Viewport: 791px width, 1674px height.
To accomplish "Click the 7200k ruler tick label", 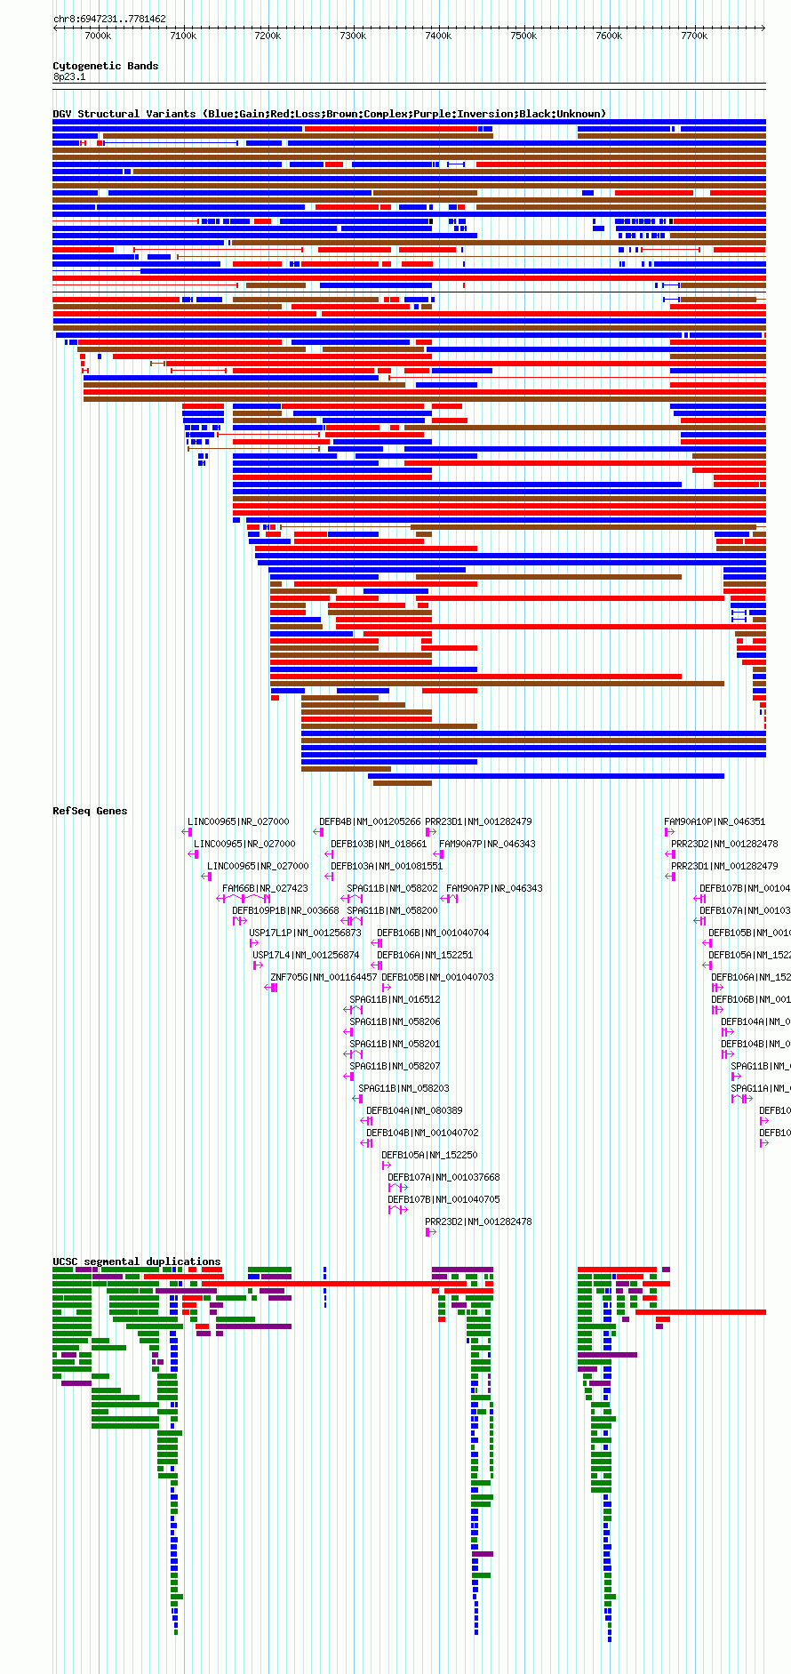I will (268, 36).
